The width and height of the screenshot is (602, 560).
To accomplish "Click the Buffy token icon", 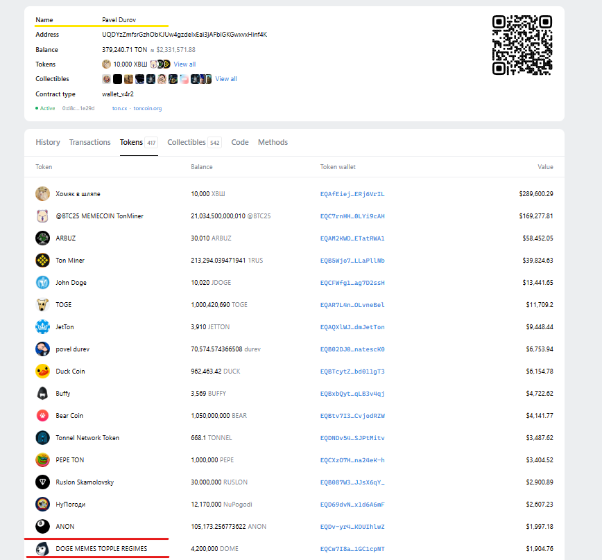I will click(42, 394).
